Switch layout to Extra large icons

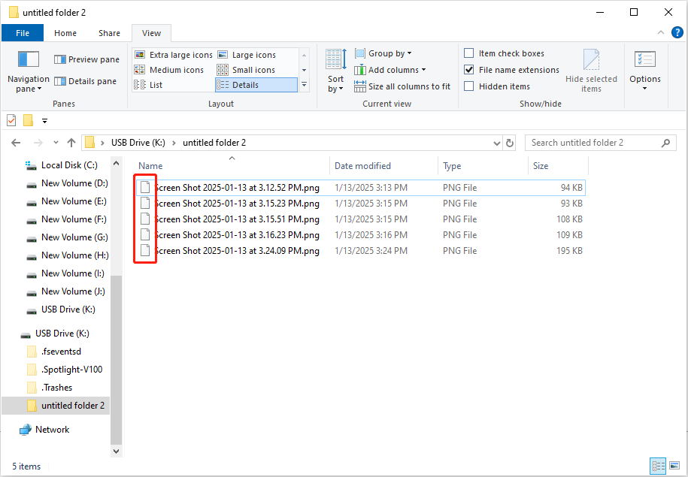pos(174,55)
